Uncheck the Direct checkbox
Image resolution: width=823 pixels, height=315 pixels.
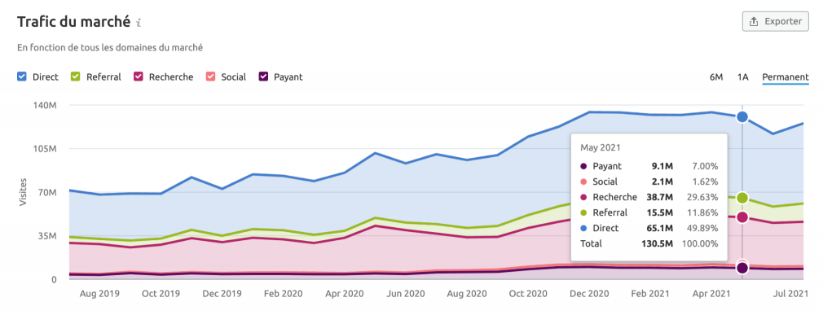point(21,77)
